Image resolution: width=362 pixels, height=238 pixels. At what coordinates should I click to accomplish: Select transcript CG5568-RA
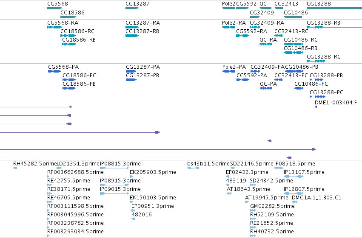point(55,27)
